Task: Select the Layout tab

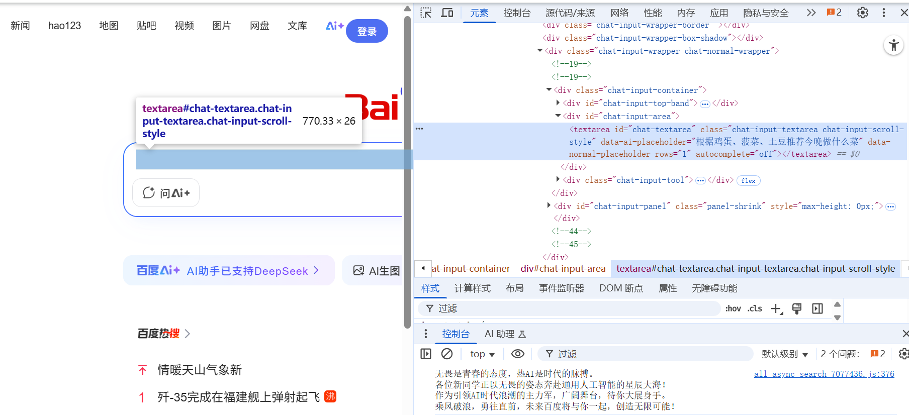Action: tap(514, 288)
